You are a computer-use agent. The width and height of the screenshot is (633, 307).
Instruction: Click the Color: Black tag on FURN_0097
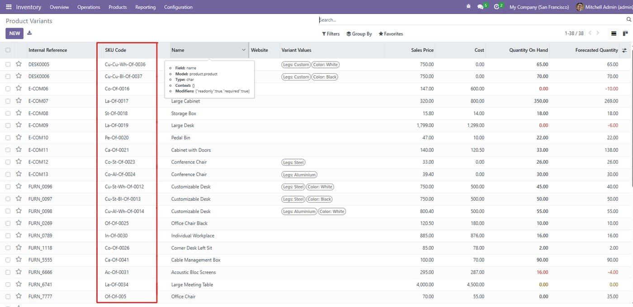click(319, 199)
